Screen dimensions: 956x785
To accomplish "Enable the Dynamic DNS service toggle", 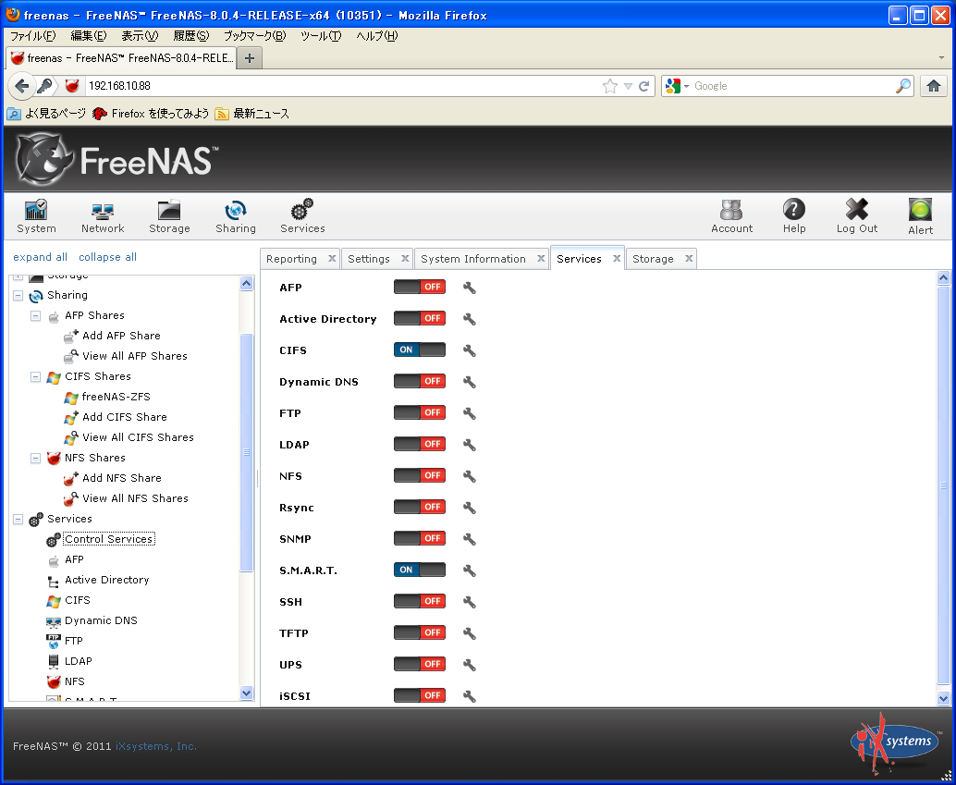I will click(420, 381).
